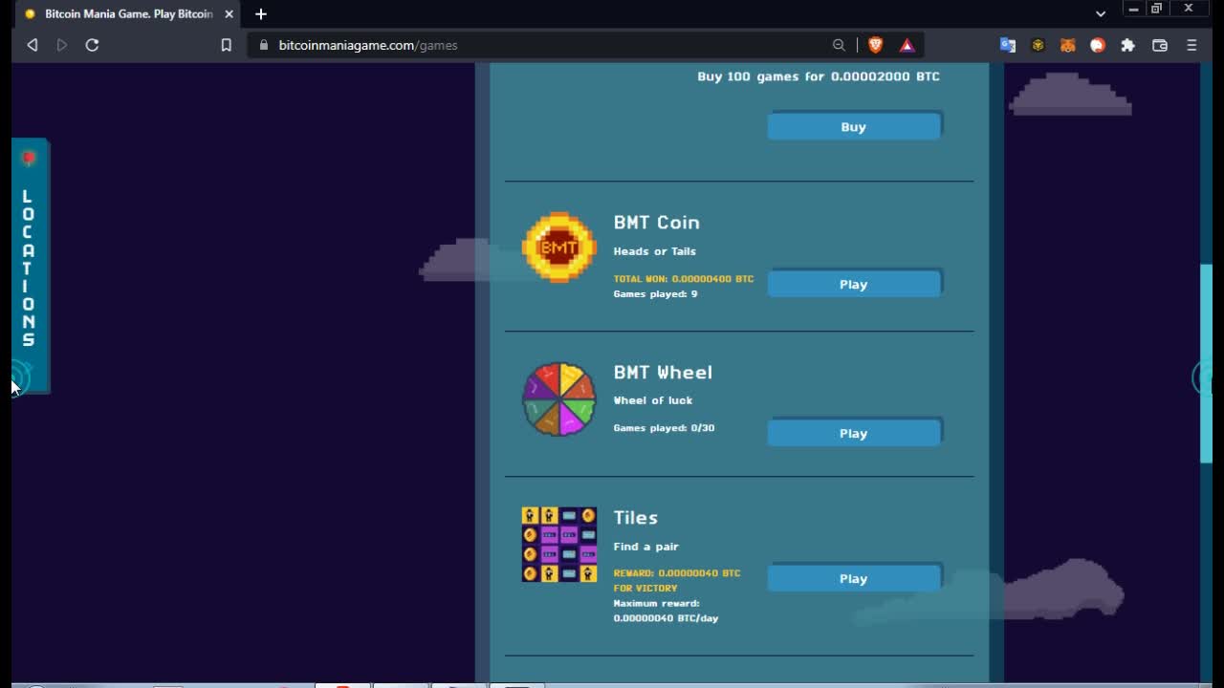Open the Google Translate extension icon
1224x688 pixels.
(1008, 45)
